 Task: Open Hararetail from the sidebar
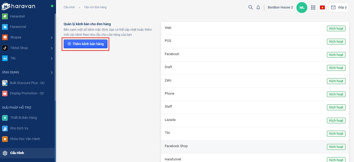[x=17, y=16]
